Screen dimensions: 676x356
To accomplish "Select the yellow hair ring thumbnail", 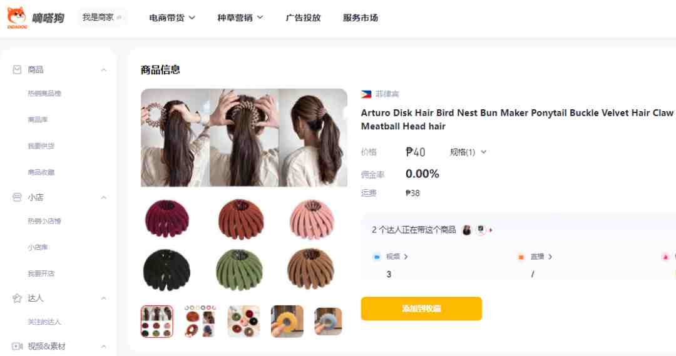I will [287, 321].
